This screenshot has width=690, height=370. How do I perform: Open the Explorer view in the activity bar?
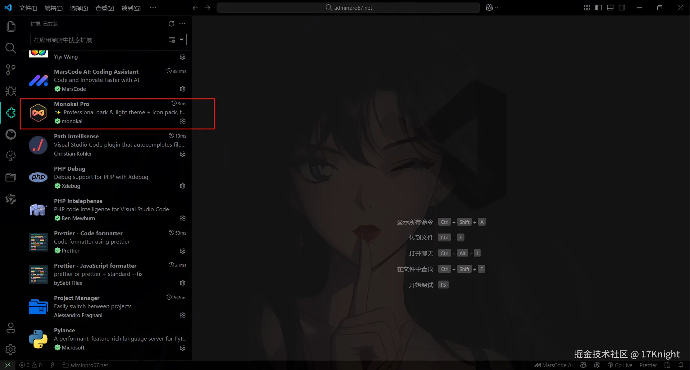(x=11, y=27)
